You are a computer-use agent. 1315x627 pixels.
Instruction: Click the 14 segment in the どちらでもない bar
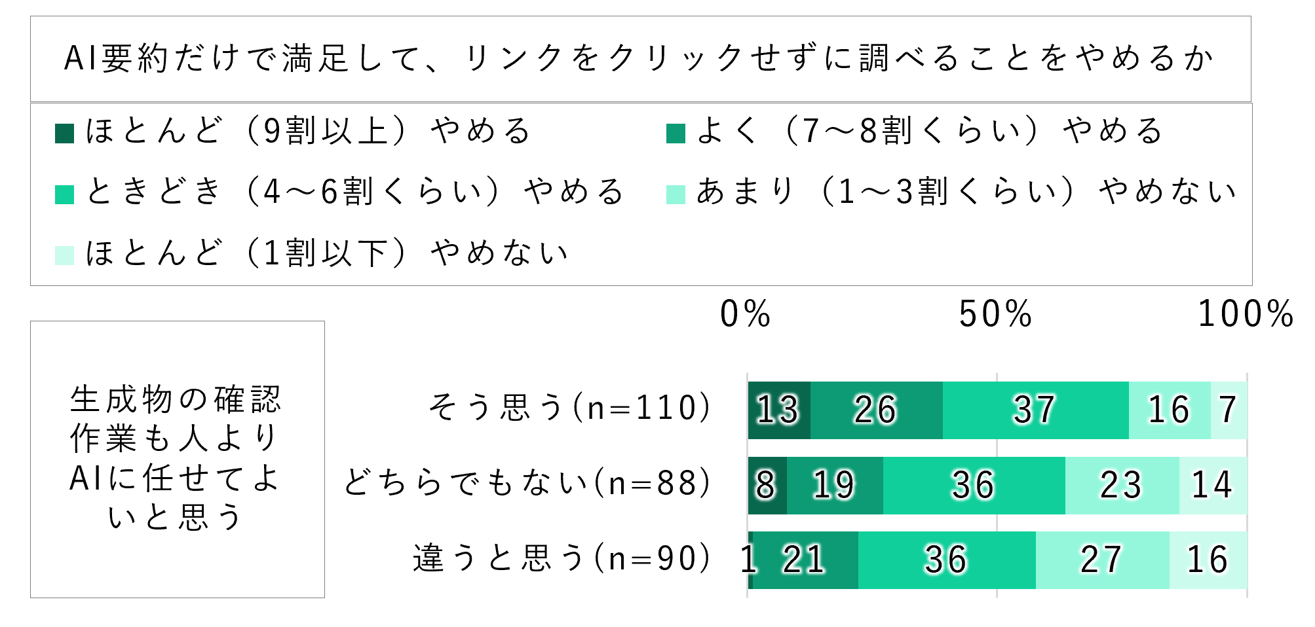coord(1213,486)
